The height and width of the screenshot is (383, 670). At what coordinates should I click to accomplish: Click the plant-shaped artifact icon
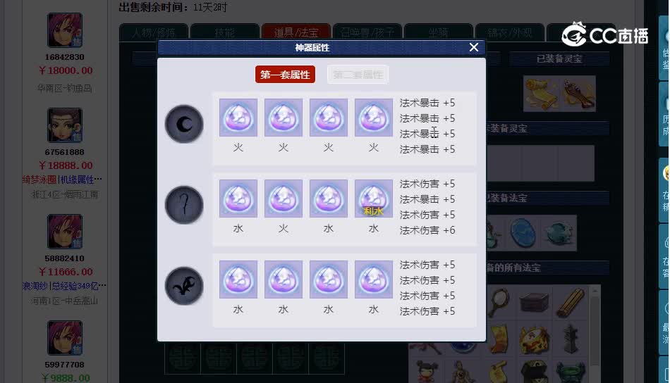[184, 286]
